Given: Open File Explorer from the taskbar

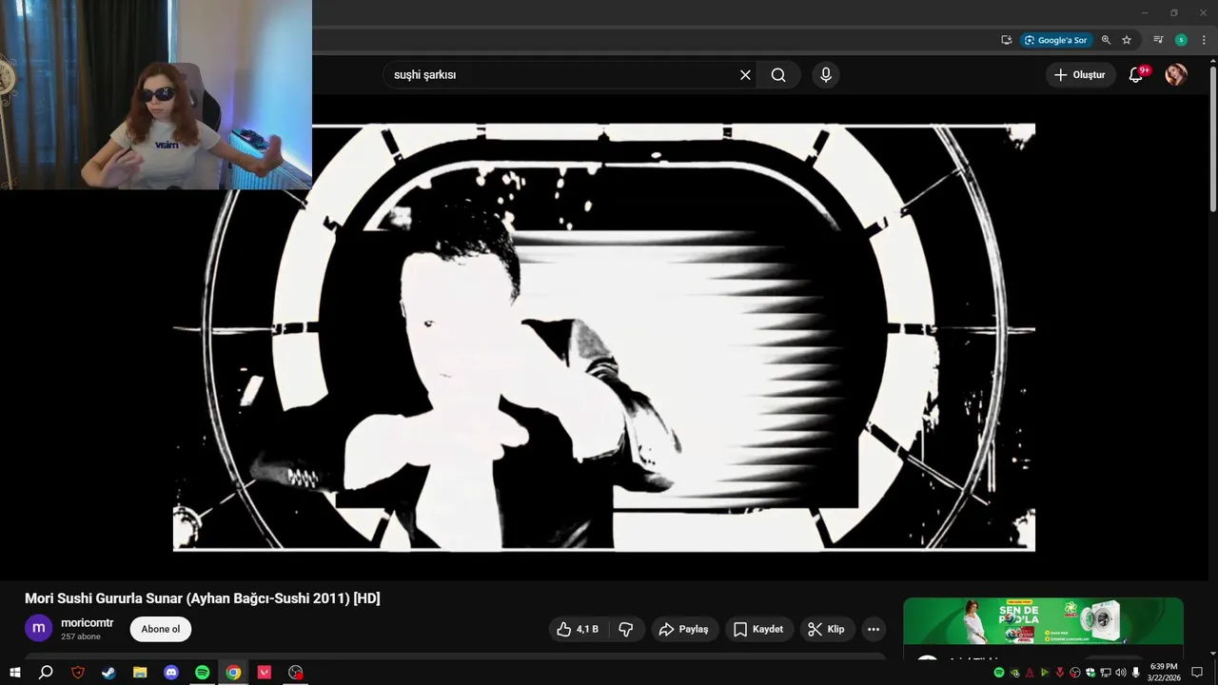Looking at the screenshot, I should (x=140, y=673).
